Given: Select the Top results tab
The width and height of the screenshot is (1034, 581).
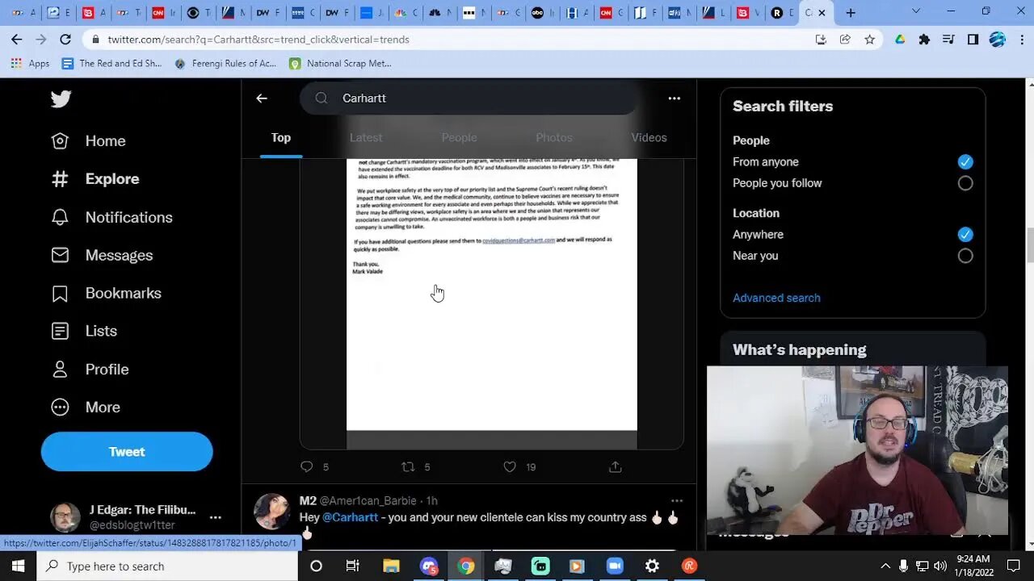Looking at the screenshot, I should [281, 137].
